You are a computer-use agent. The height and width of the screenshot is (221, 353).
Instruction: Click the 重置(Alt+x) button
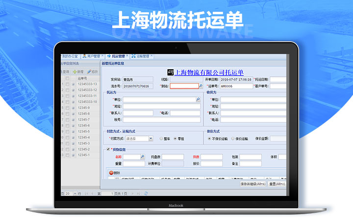click(277, 184)
